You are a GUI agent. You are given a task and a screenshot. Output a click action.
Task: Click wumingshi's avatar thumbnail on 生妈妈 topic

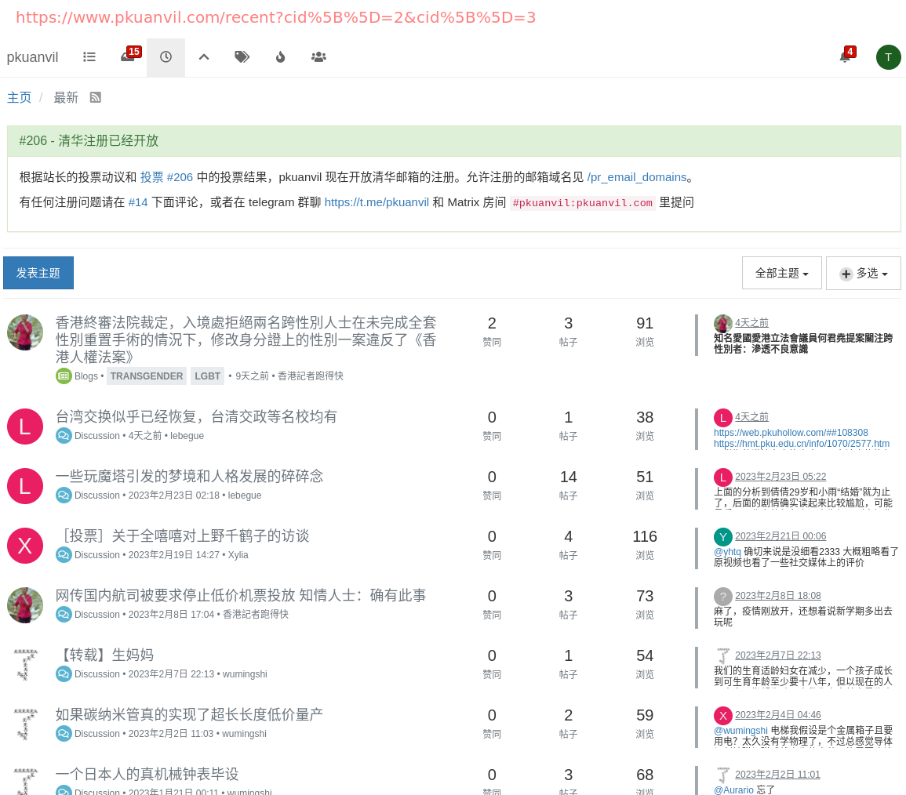(x=24, y=665)
